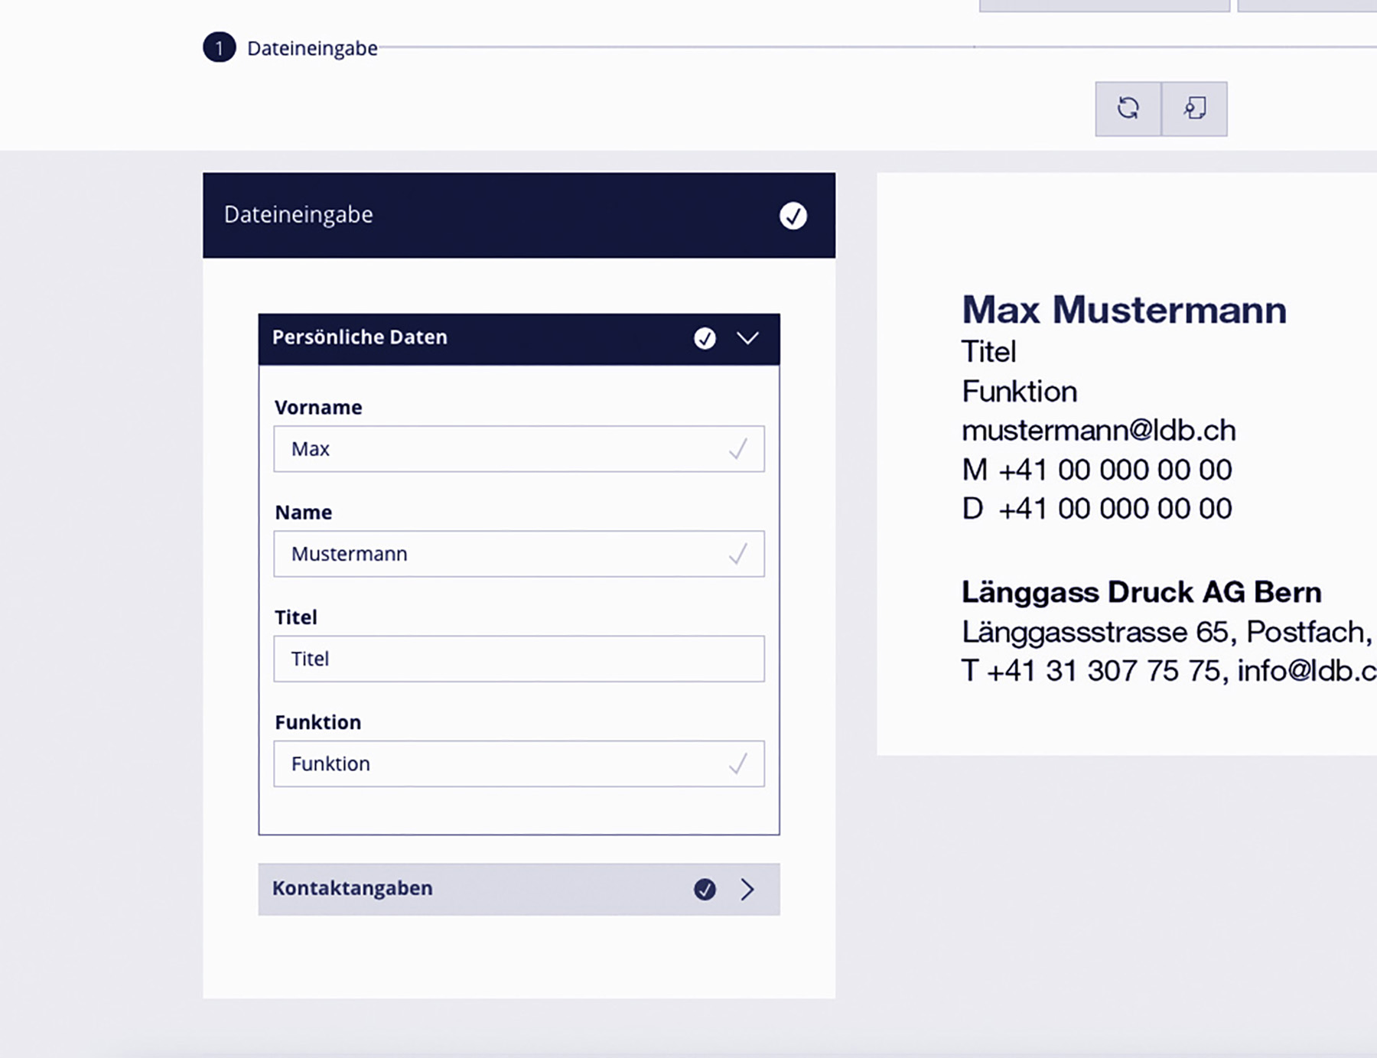Click the Max Mustermann preview heading
Viewport: 1377px width, 1058px height.
tap(1124, 310)
